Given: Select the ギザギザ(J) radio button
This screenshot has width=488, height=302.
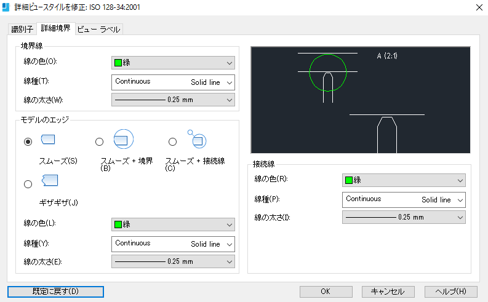Looking at the screenshot, I should (x=28, y=184).
